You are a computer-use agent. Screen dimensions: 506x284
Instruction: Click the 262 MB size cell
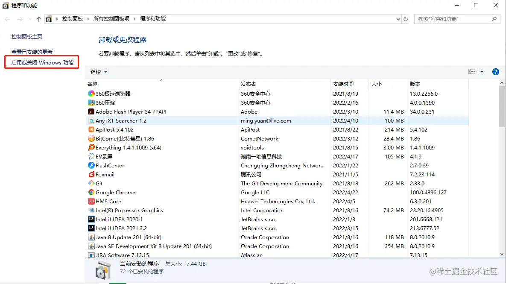pos(394,183)
